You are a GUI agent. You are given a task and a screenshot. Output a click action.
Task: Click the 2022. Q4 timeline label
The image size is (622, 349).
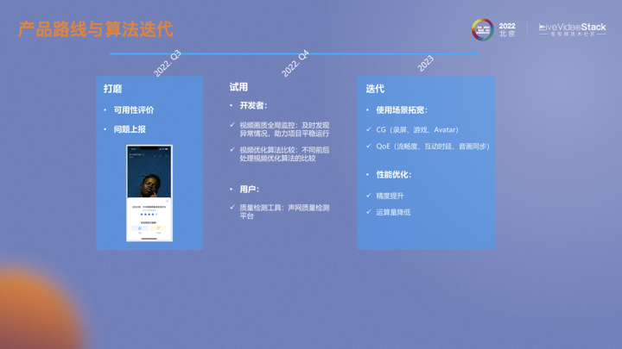tap(295, 64)
